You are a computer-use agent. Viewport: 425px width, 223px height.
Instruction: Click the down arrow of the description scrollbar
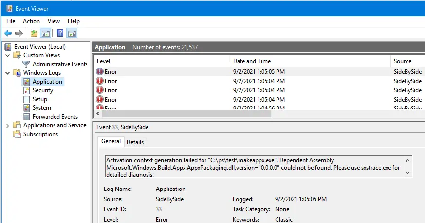point(407,173)
